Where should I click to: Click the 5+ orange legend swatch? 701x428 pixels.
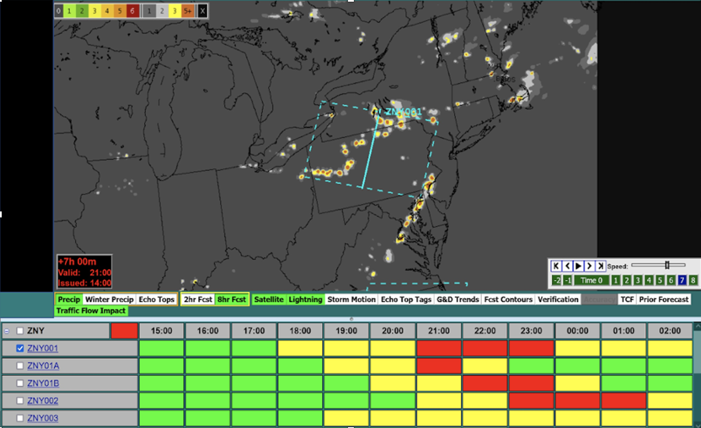tap(187, 11)
